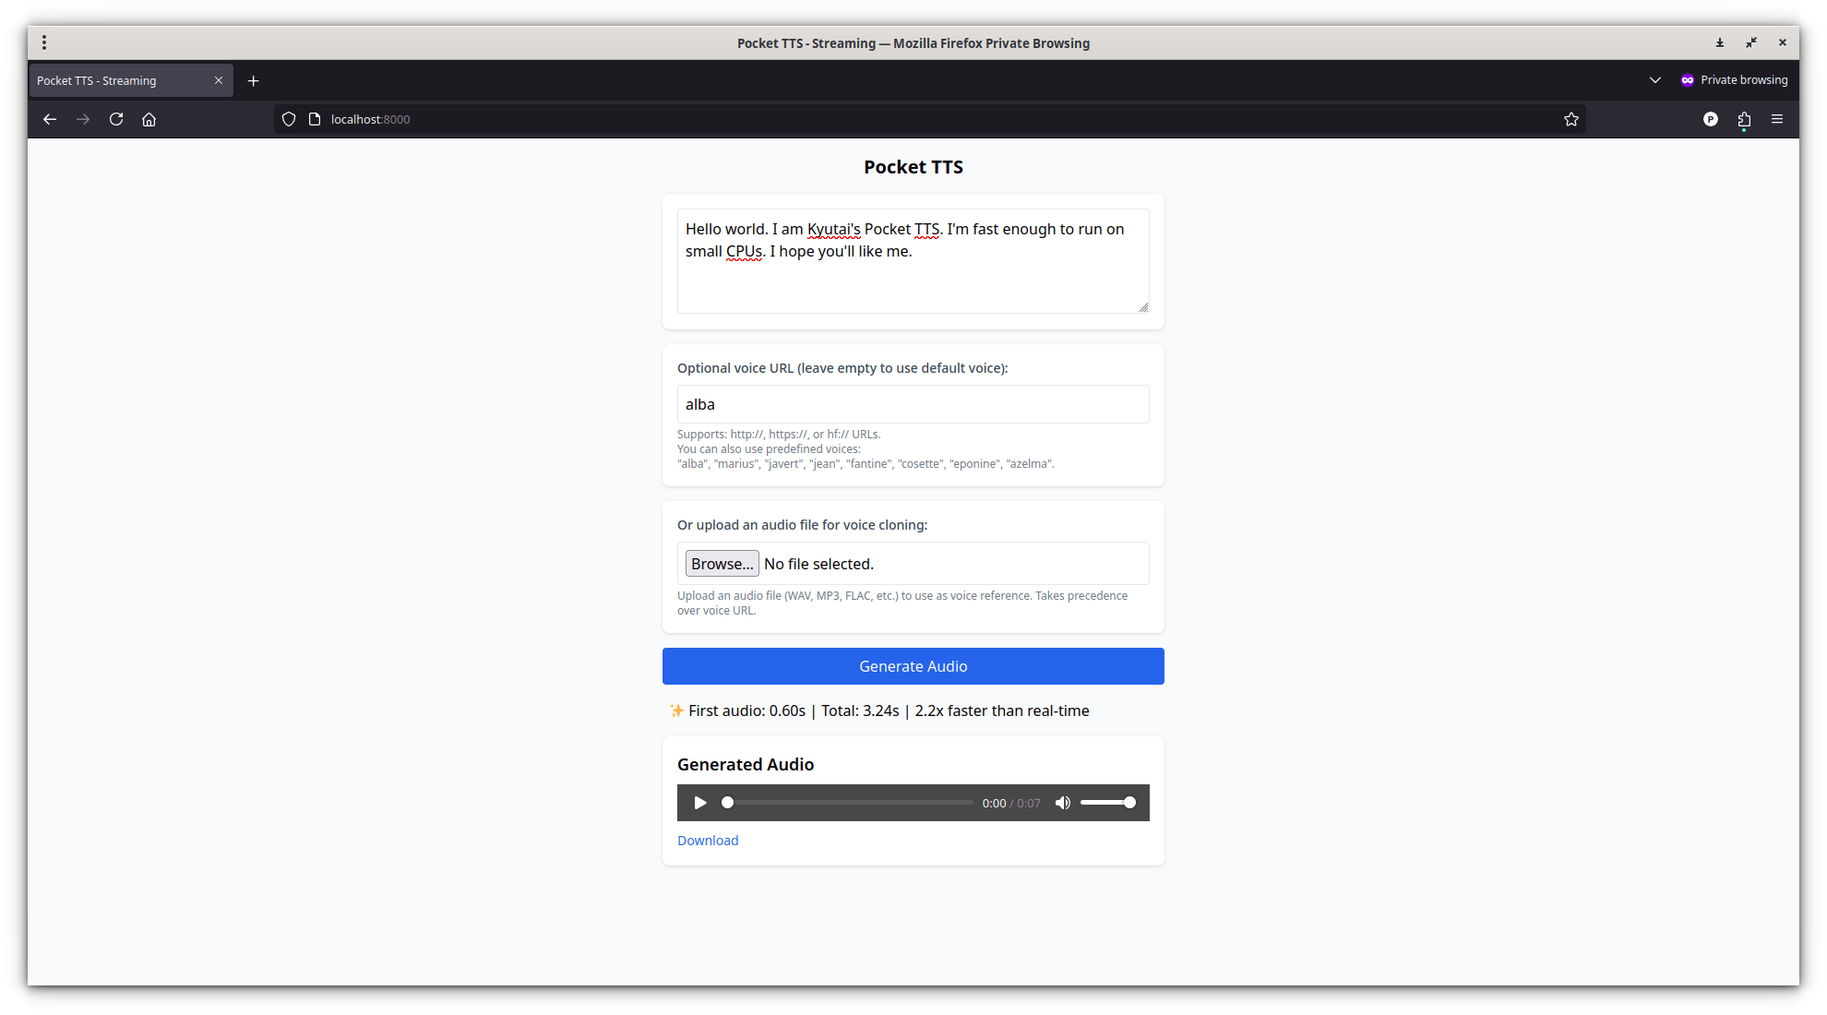Screen dimensions: 1827x1015
Task: Click the voice URL field containing alba
Action: click(913, 404)
